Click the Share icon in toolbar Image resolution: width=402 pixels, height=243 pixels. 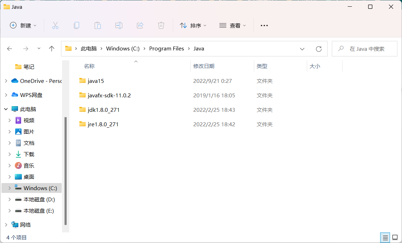140,25
